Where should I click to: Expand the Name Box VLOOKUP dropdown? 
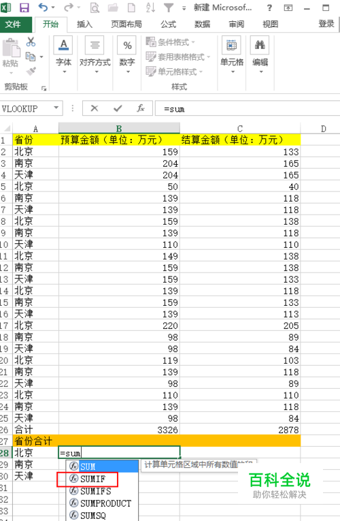56,108
